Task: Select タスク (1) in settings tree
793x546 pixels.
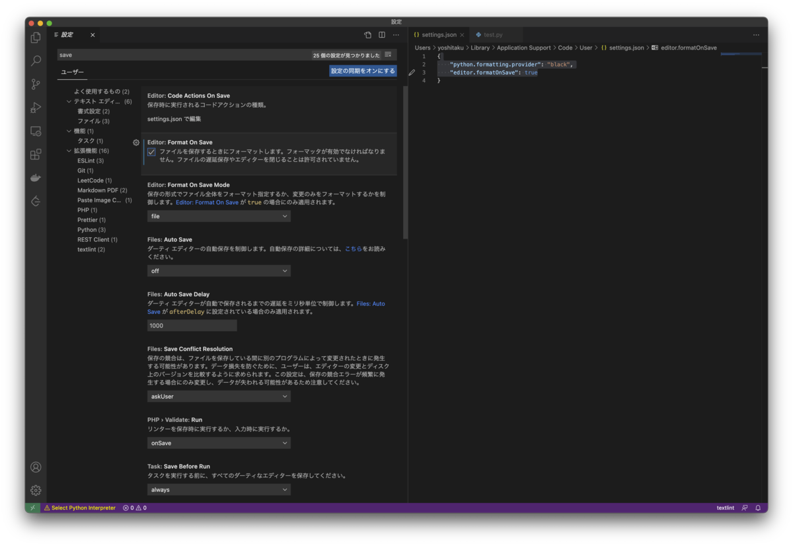Action: (90, 141)
